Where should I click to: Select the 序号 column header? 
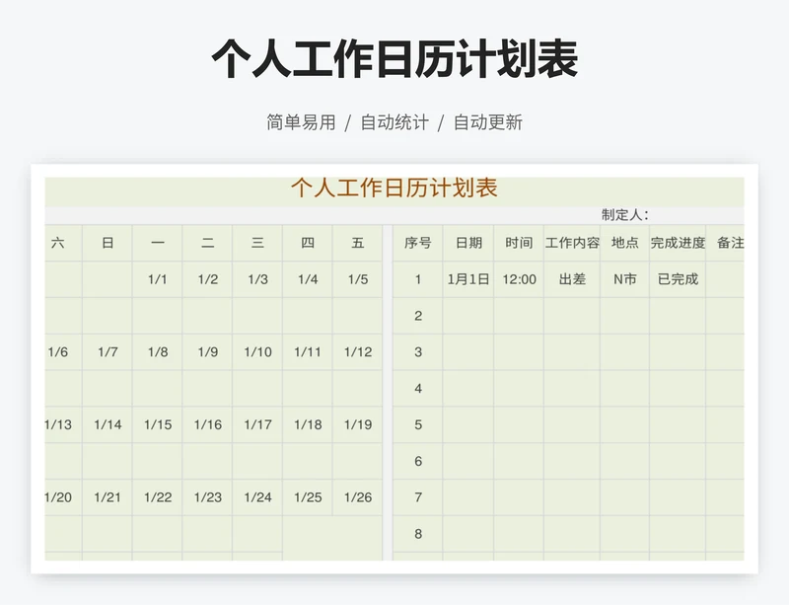(x=417, y=243)
